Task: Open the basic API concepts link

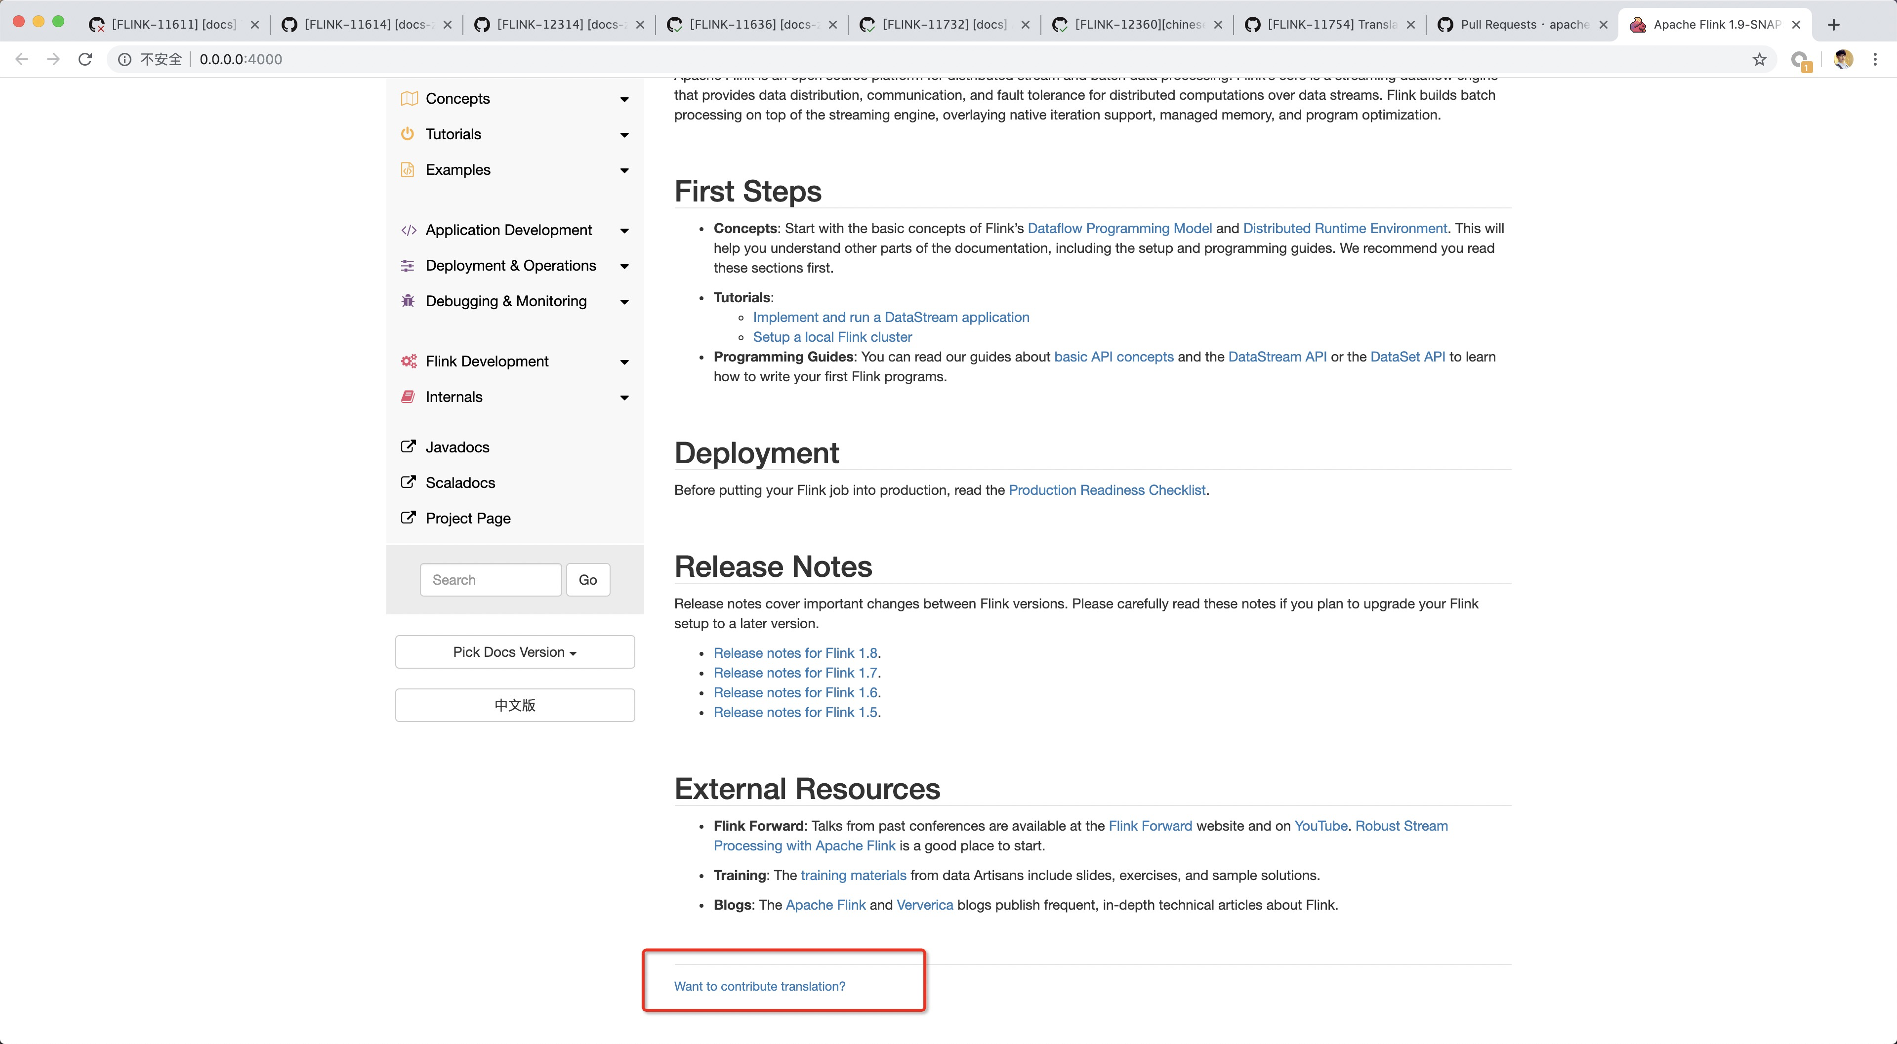Action: pyautogui.click(x=1113, y=357)
